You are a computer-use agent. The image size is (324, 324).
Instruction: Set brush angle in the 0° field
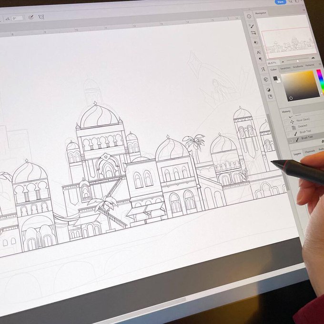tap(17, 19)
